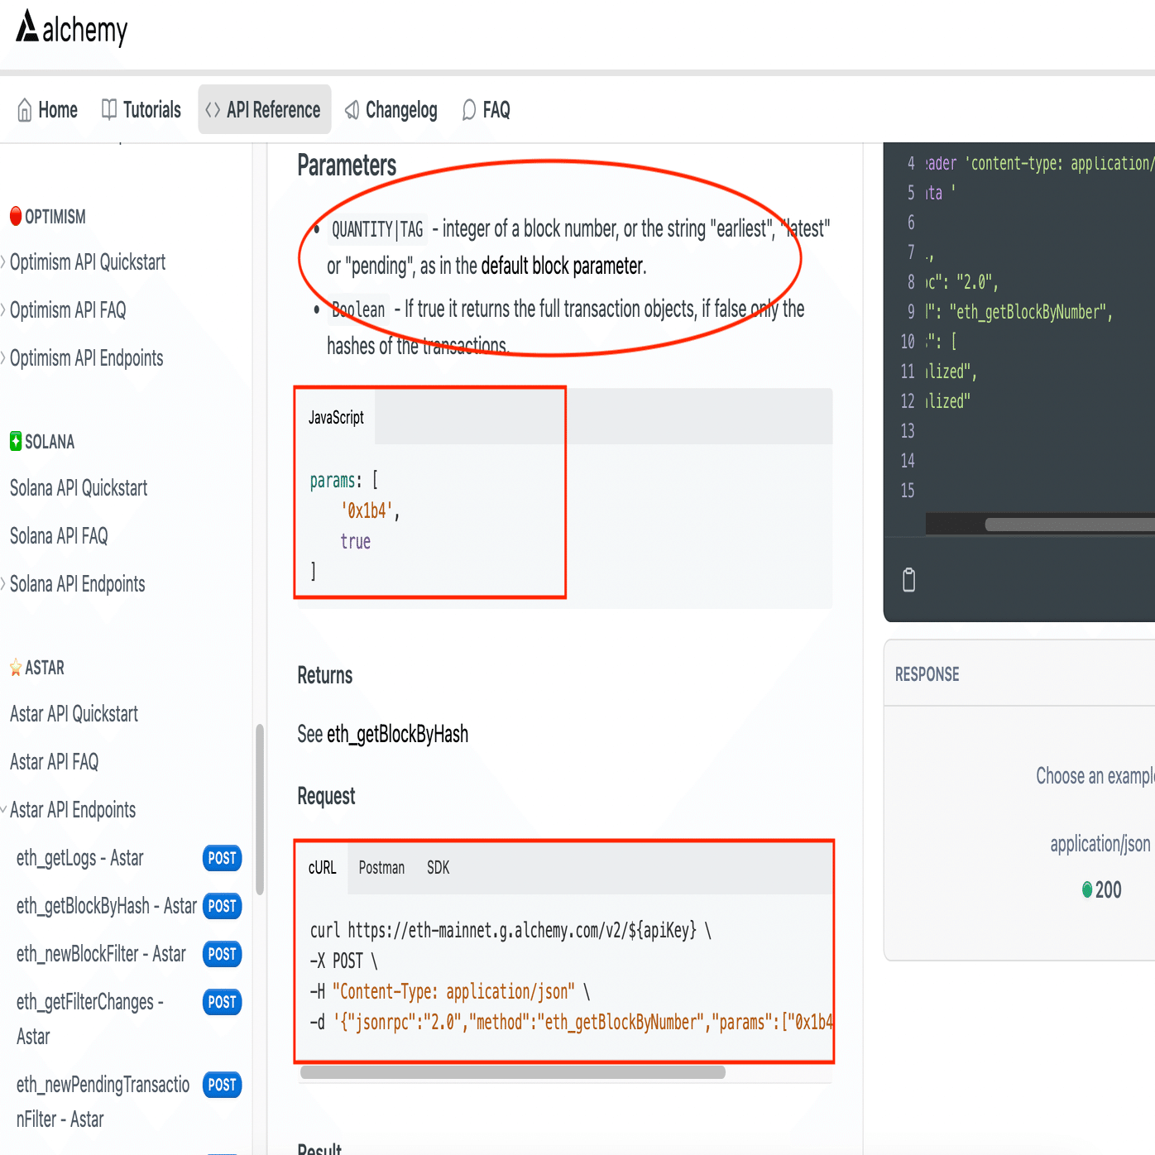
Task: Click the Astar star icon
Action: (x=15, y=667)
